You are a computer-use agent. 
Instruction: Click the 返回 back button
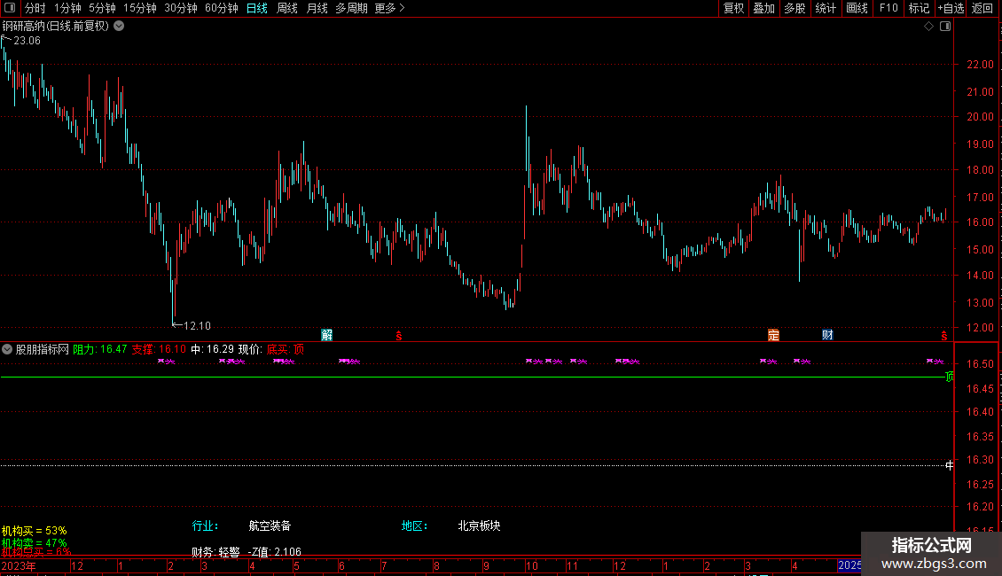pyautogui.click(x=982, y=8)
